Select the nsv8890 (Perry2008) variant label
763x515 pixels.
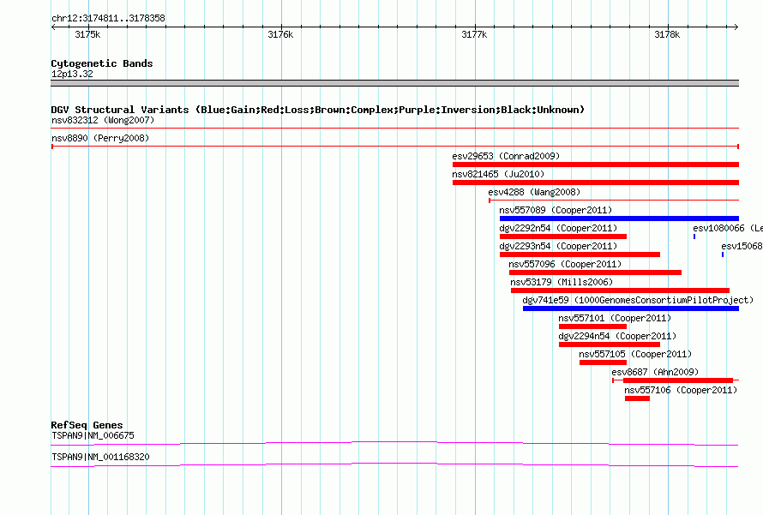(100, 138)
